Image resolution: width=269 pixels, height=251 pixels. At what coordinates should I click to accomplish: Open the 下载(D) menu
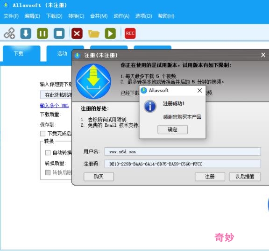54,16
